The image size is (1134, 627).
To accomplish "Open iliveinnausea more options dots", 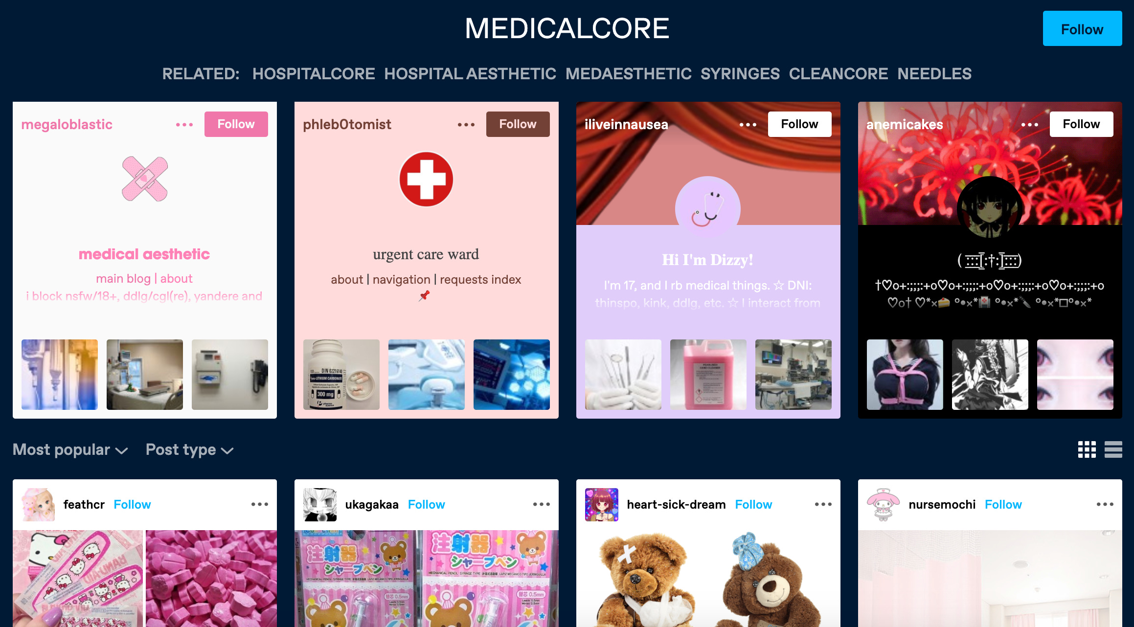I will point(748,125).
